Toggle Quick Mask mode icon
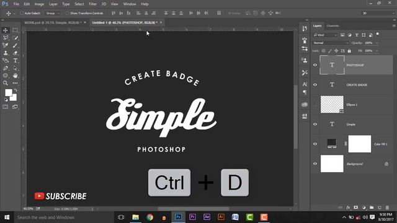Viewport: 397px width, 223px height. pos(6,107)
